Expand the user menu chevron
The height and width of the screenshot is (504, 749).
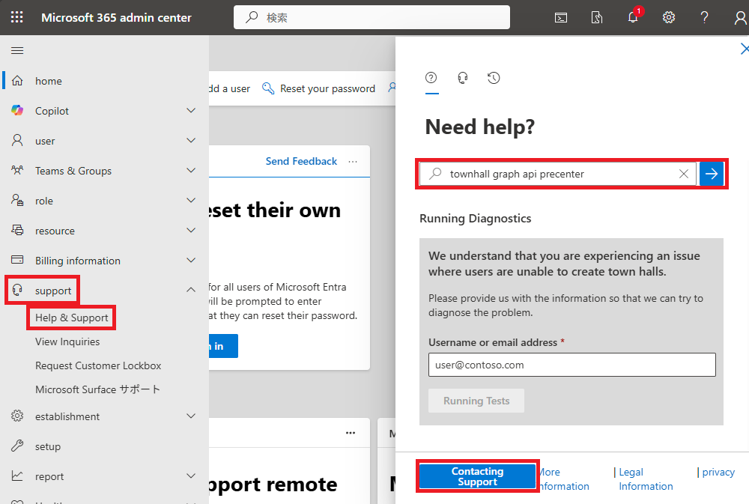point(191,141)
